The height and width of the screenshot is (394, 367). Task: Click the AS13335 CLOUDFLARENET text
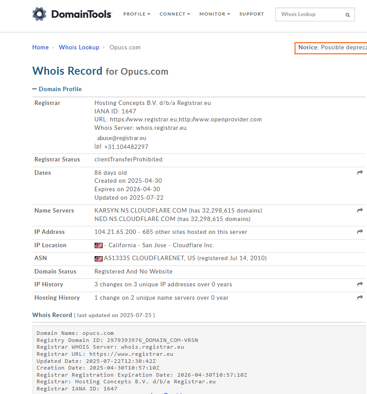(150, 258)
